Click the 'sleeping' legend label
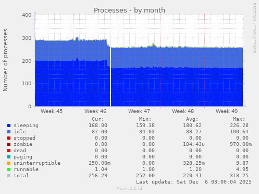259x194 pixels. pyautogui.click(x=26, y=125)
